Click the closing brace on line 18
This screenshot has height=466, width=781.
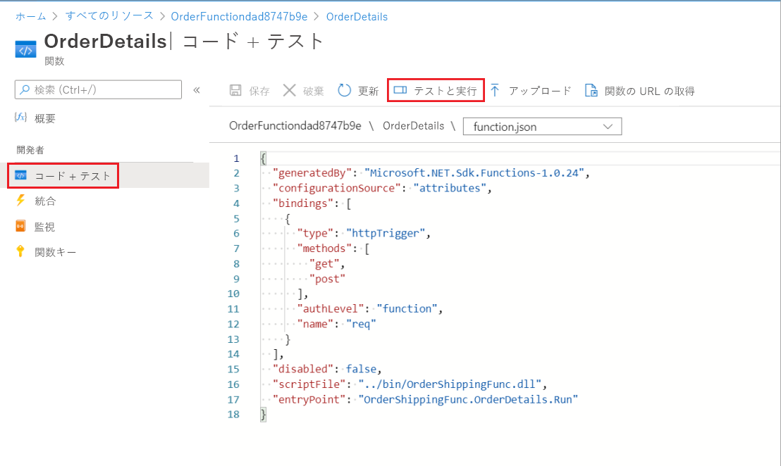(x=264, y=415)
